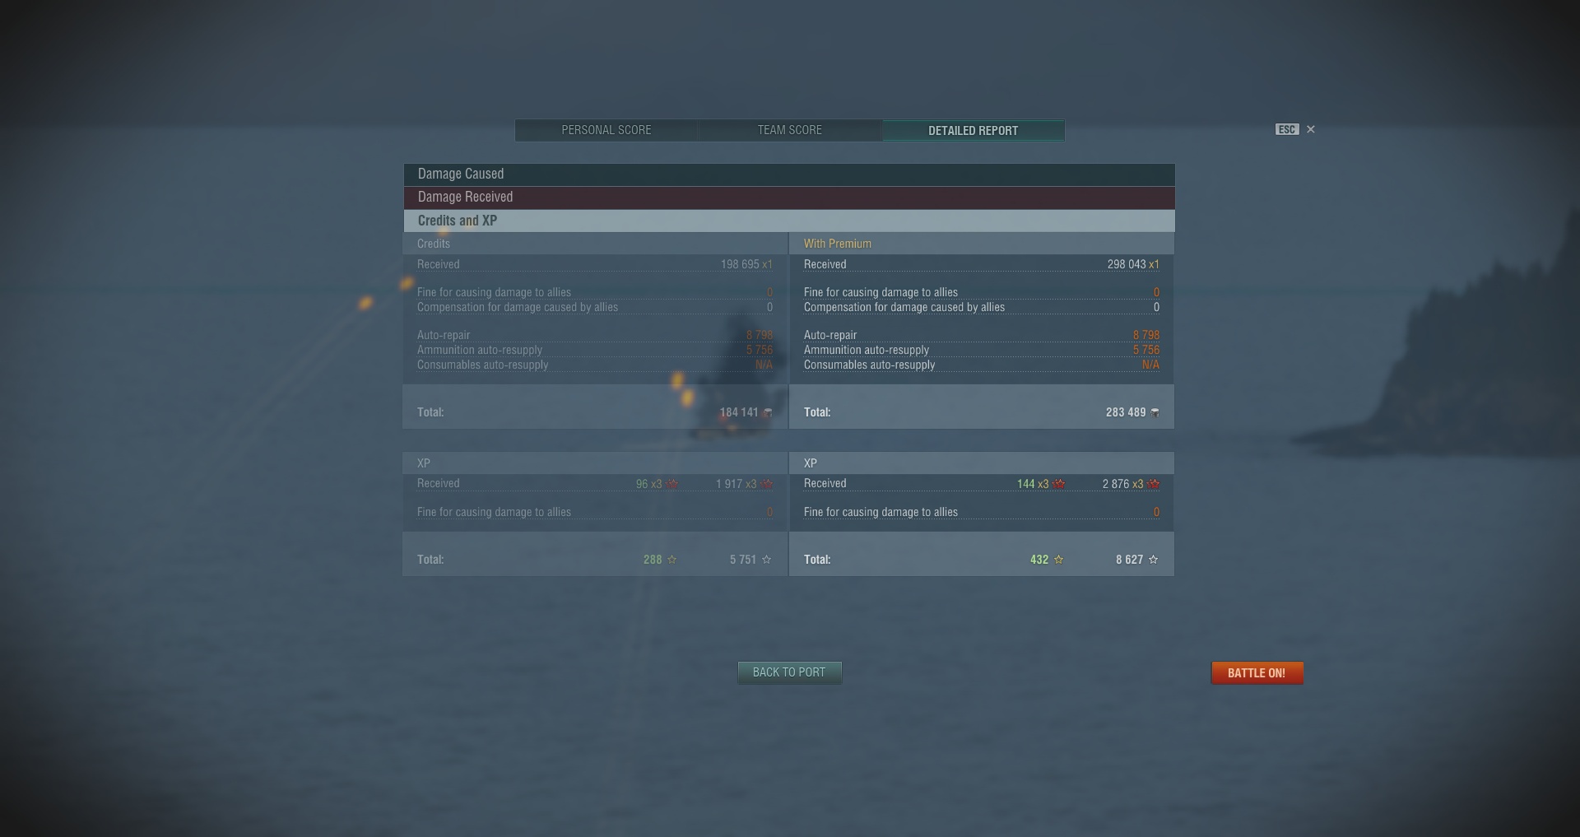The height and width of the screenshot is (837, 1580).
Task: Click the gold star next to 432 XP
Action: click(x=1058, y=560)
